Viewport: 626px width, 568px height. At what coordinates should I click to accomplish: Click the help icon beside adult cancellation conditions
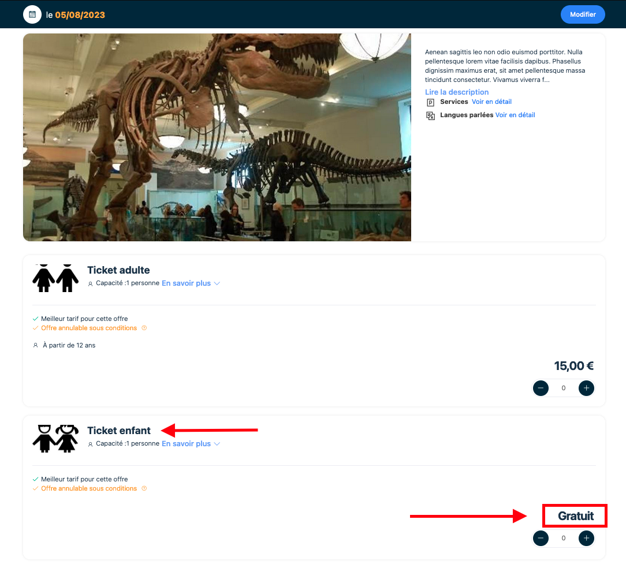point(144,328)
